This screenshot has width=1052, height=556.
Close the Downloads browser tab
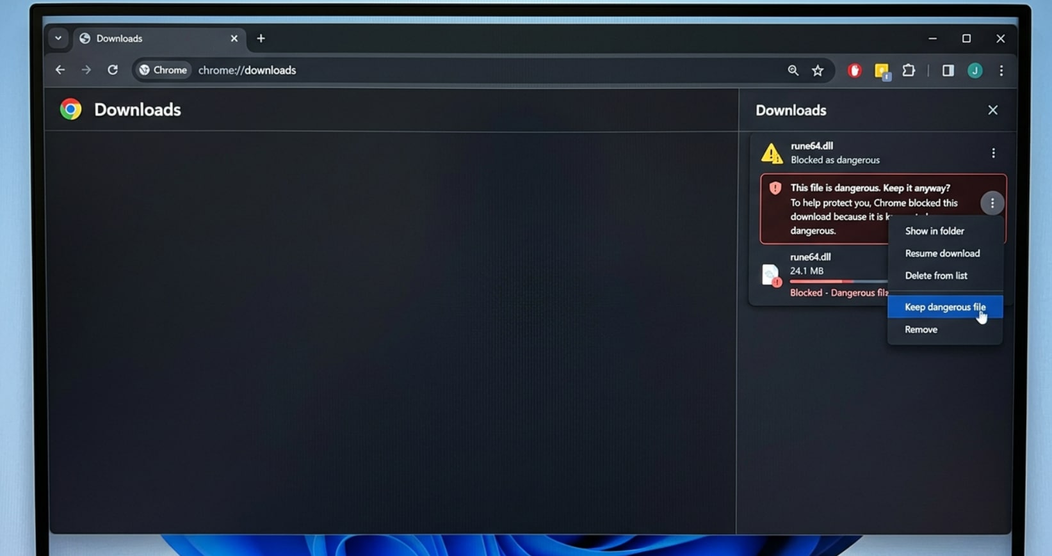pyautogui.click(x=234, y=38)
